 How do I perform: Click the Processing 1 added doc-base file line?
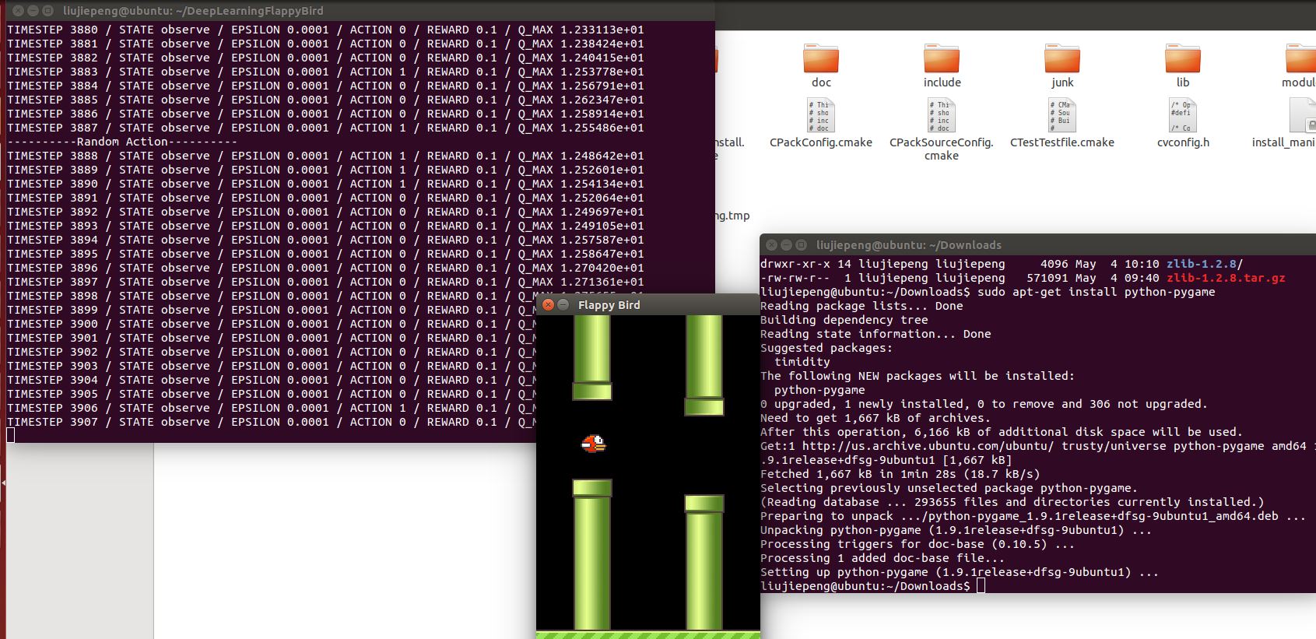pyautogui.click(x=883, y=558)
